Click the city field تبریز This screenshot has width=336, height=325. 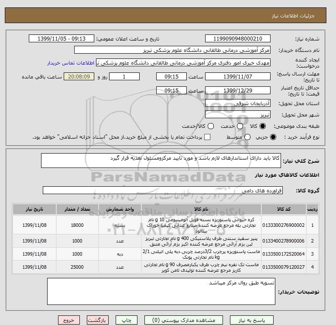238,115
